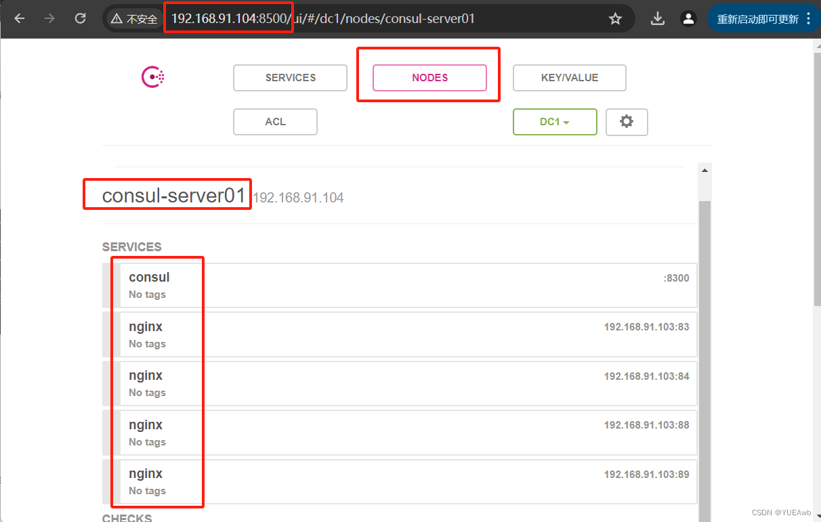
Task: Open settings with the gear button
Action: (627, 122)
